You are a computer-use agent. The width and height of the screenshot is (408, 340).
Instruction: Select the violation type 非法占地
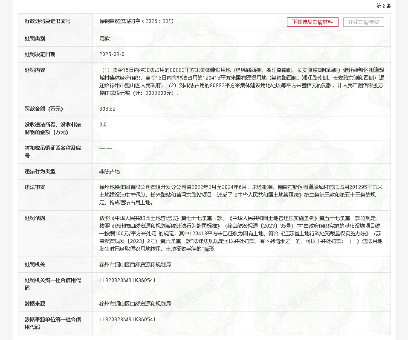(110, 171)
